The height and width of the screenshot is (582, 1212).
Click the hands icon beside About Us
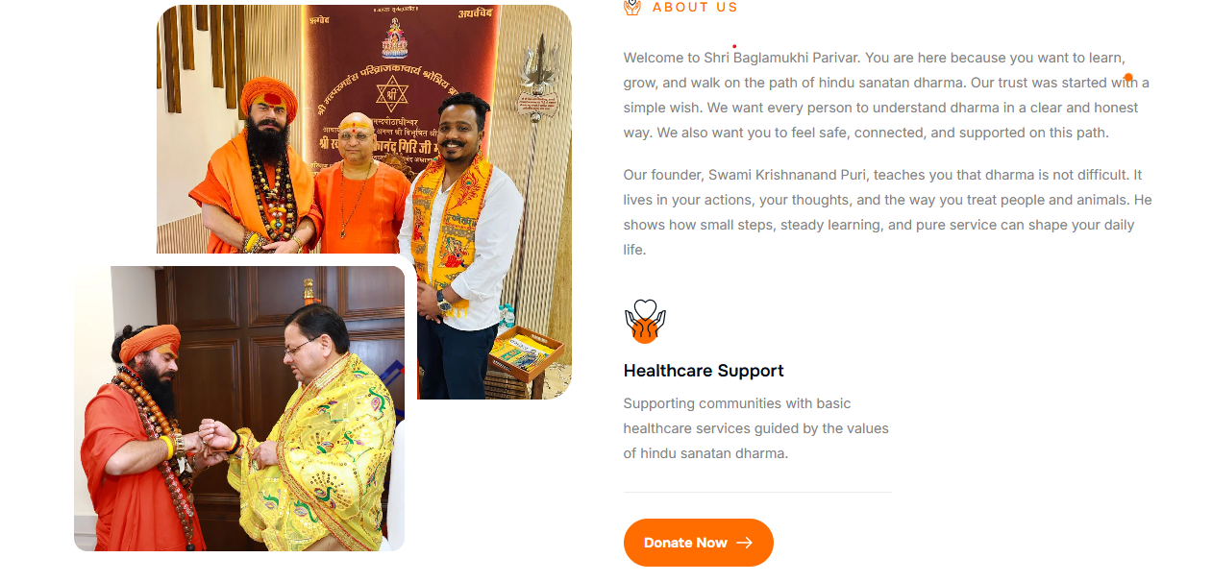pyautogui.click(x=631, y=7)
